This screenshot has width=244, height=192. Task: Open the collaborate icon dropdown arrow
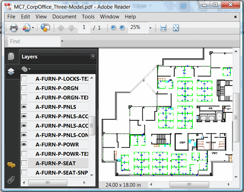click(x=33, y=28)
